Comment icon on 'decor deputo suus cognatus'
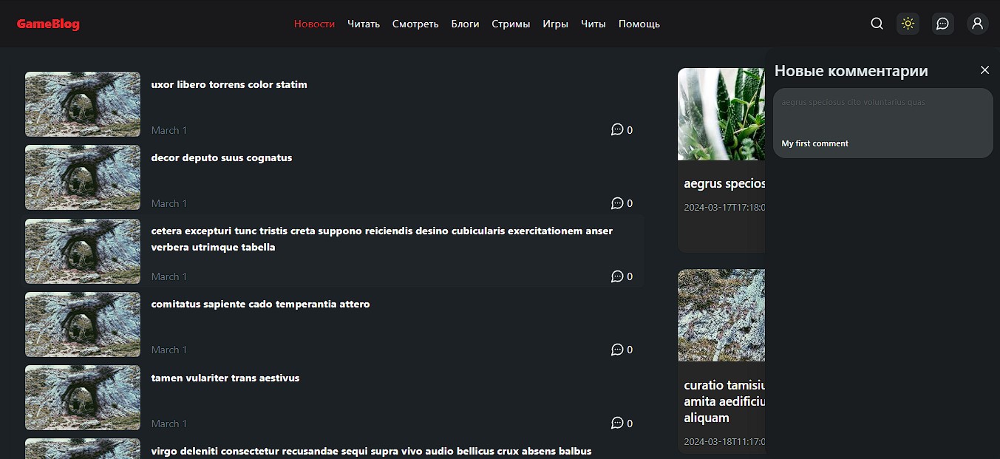The image size is (1000, 459). tap(617, 203)
